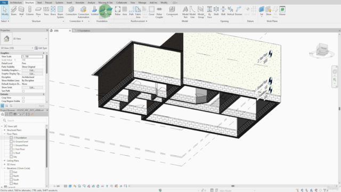
Task: Click Edit for Visibility/Graphics overrides
Action: pos(32,70)
